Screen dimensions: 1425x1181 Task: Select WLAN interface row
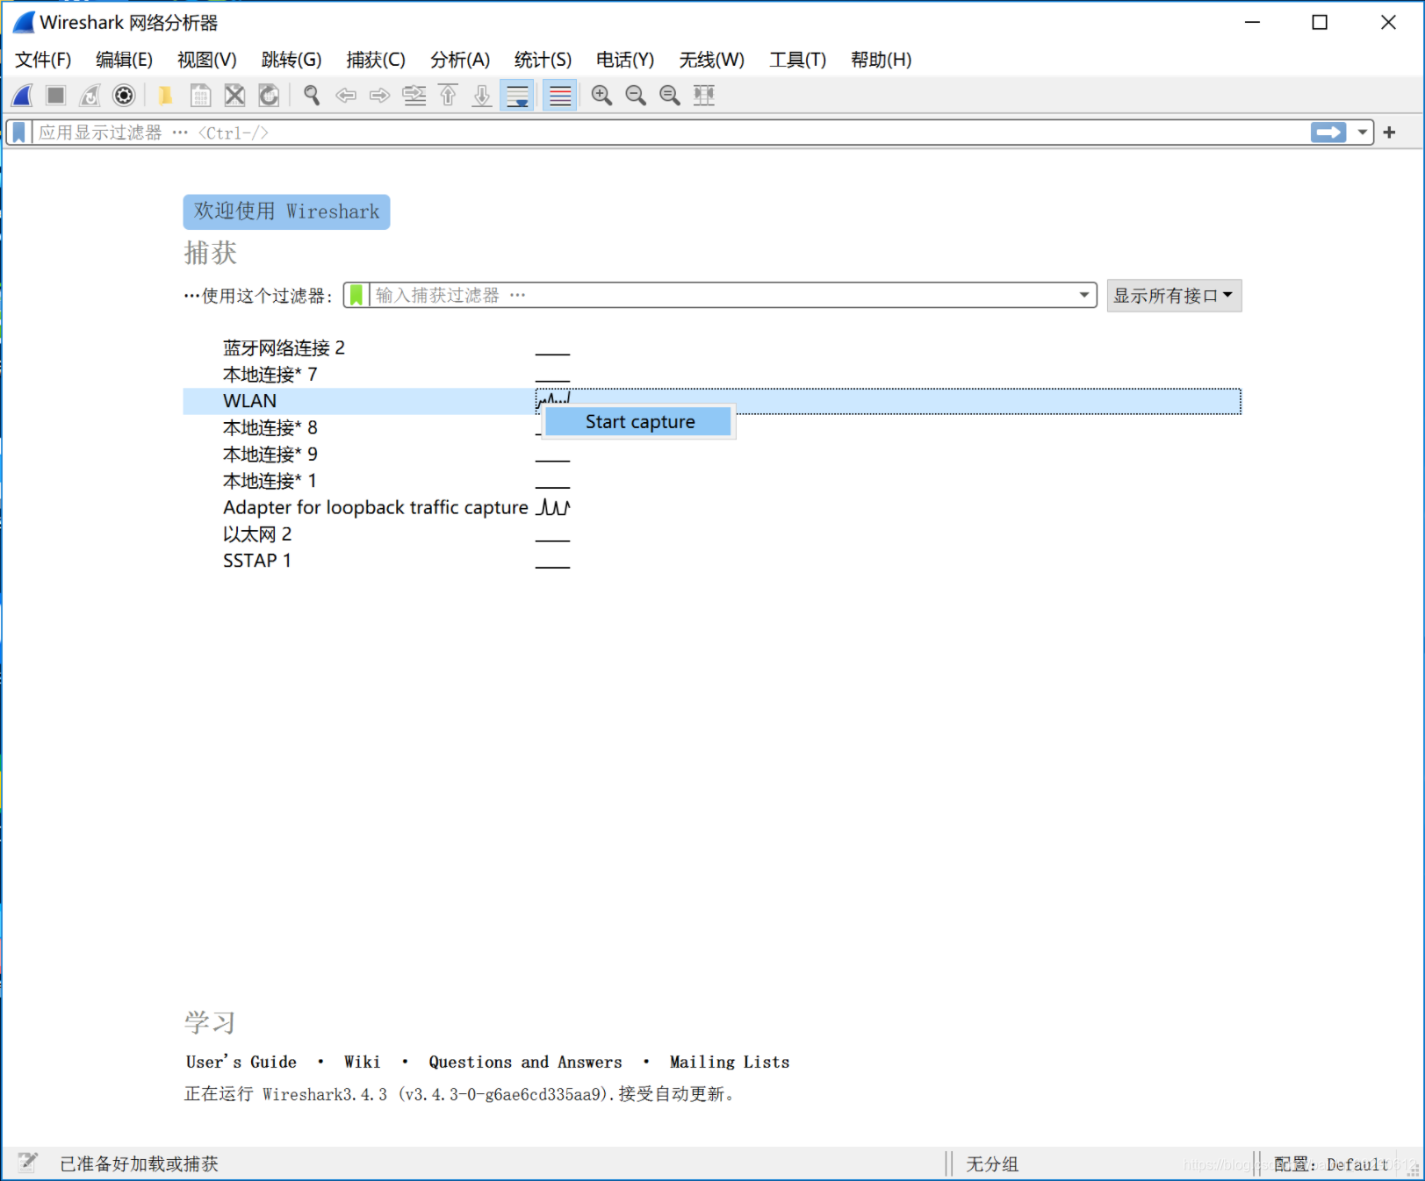pos(712,401)
